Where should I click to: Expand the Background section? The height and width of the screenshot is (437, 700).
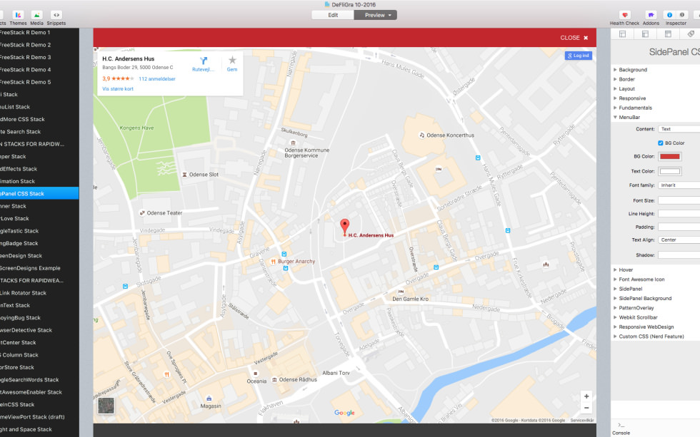point(615,70)
